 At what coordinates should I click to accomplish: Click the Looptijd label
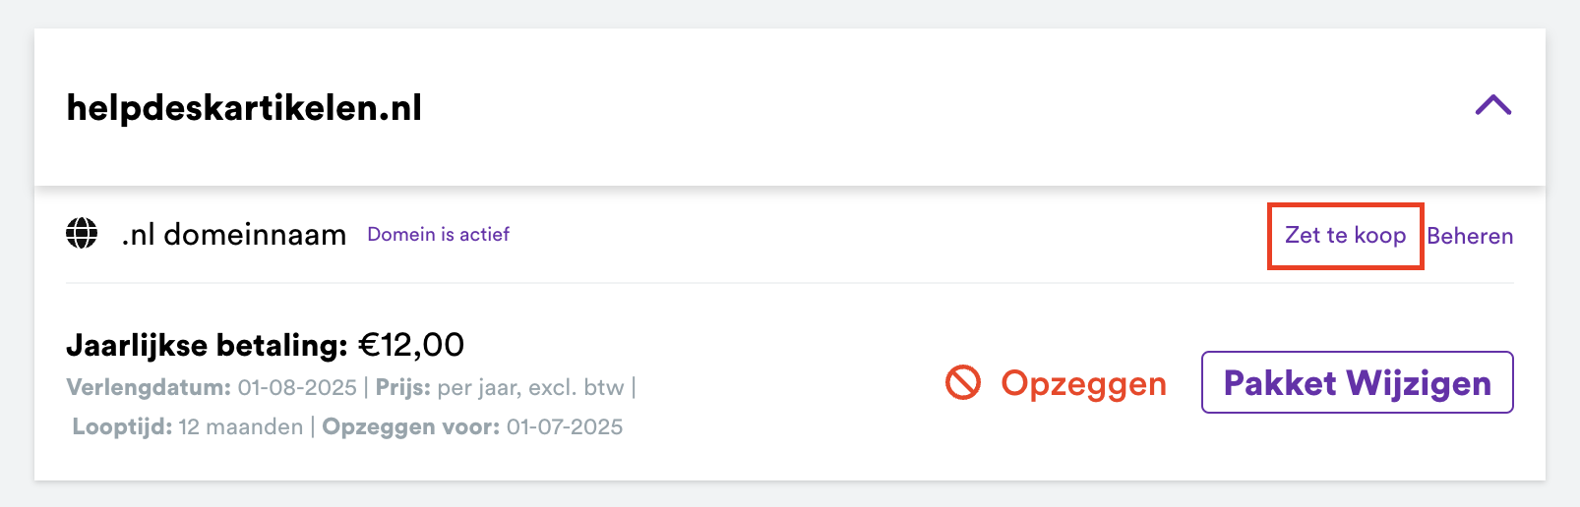(x=122, y=426)
